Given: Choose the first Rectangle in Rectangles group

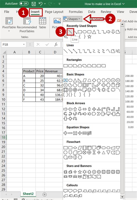Looking at the screenshot, I should coord(66,66).
